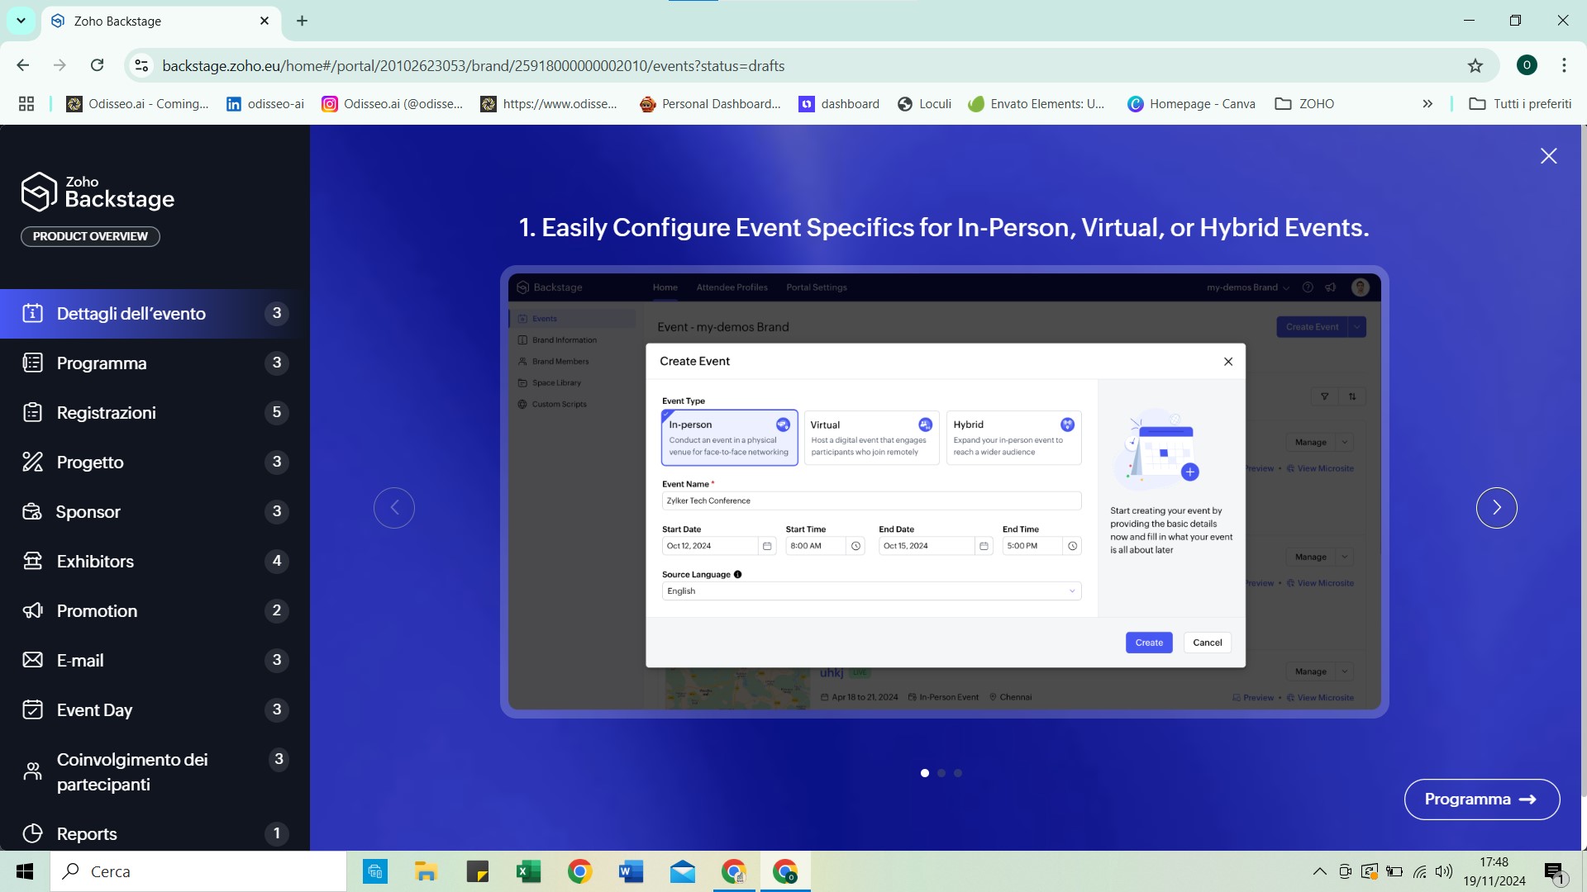Viewport: 1587px width, 892px height.
Task: Expand hidden bookmarks chevron
Action: (x=1427, y=103)
